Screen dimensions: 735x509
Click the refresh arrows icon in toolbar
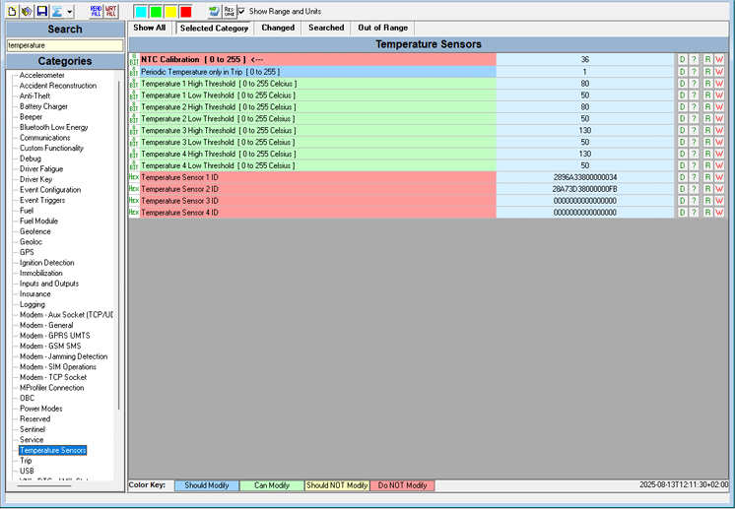tap(214, 11)
